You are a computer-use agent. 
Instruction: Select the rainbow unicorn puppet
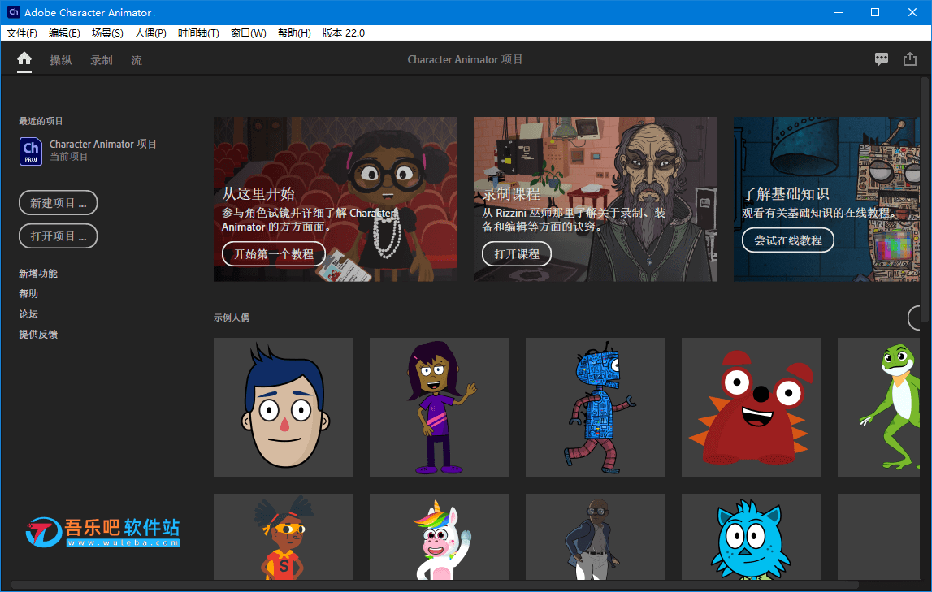(x=440, y=537)
